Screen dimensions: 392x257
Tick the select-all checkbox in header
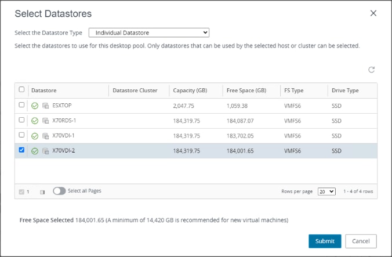click(x=22, y=90)
